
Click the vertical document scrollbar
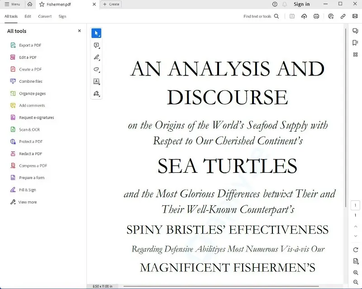point(346,118)
